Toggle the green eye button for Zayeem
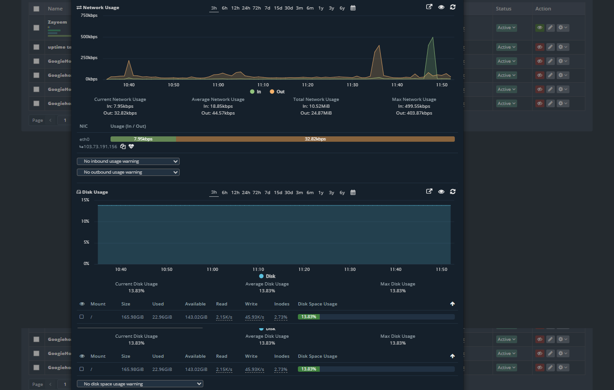Screen dimensions: 614x390 (x=540, y=28)
